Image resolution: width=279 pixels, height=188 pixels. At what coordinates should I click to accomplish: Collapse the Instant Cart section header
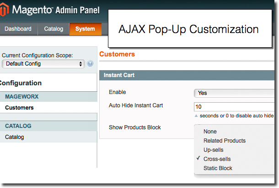point(187,75)
